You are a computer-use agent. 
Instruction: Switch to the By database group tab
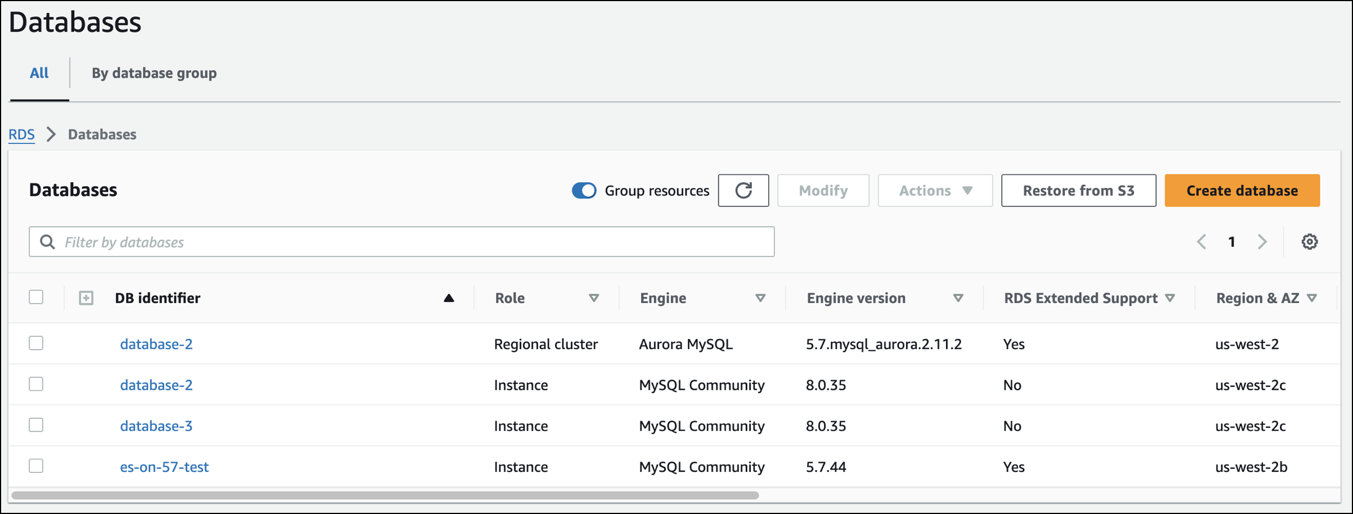[x=154, y=73]
